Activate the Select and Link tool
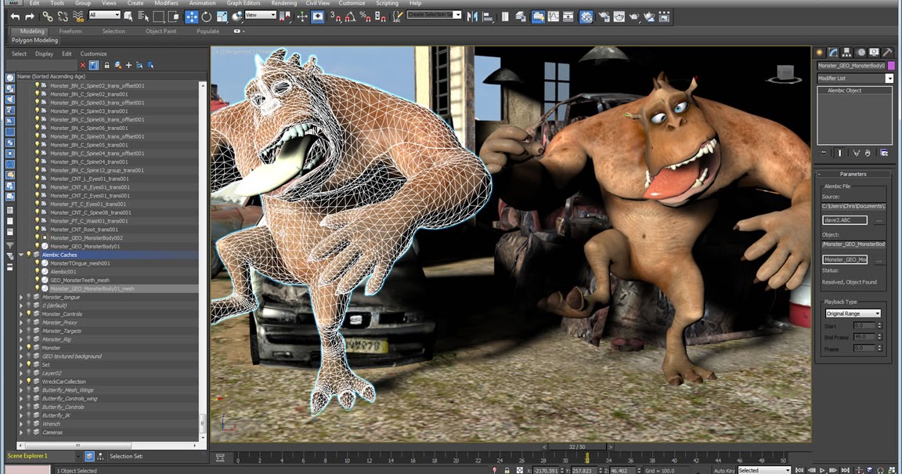Viewport: 902px width, 474px height. (47, 16)
